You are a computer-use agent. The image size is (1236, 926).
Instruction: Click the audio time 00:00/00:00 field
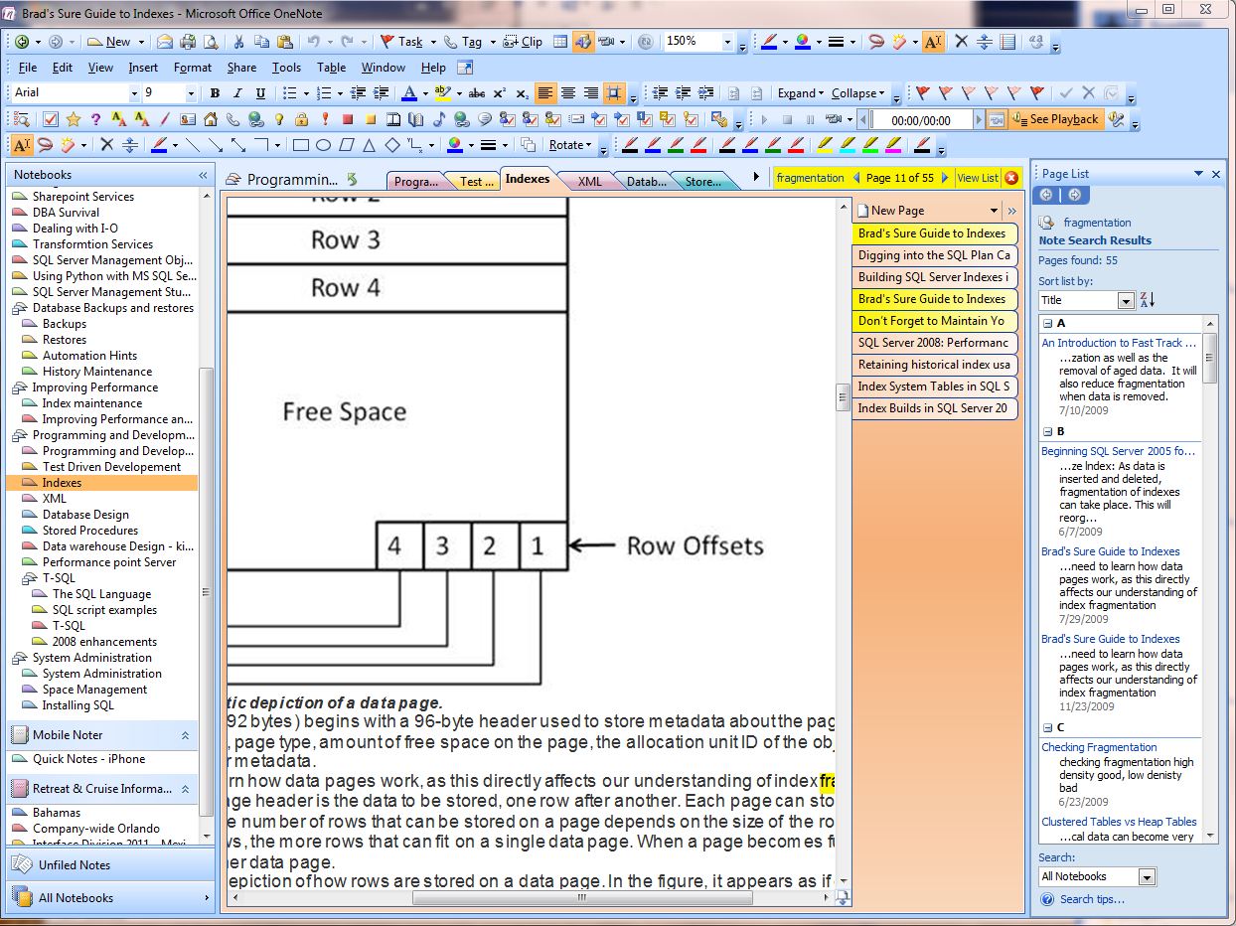coord(920,120)
